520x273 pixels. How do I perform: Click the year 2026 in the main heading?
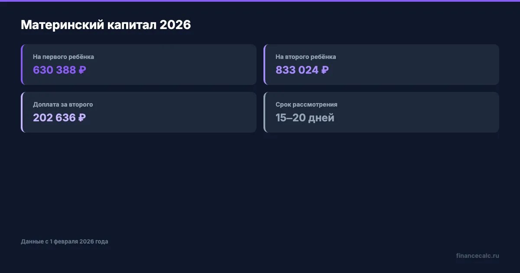175,25
